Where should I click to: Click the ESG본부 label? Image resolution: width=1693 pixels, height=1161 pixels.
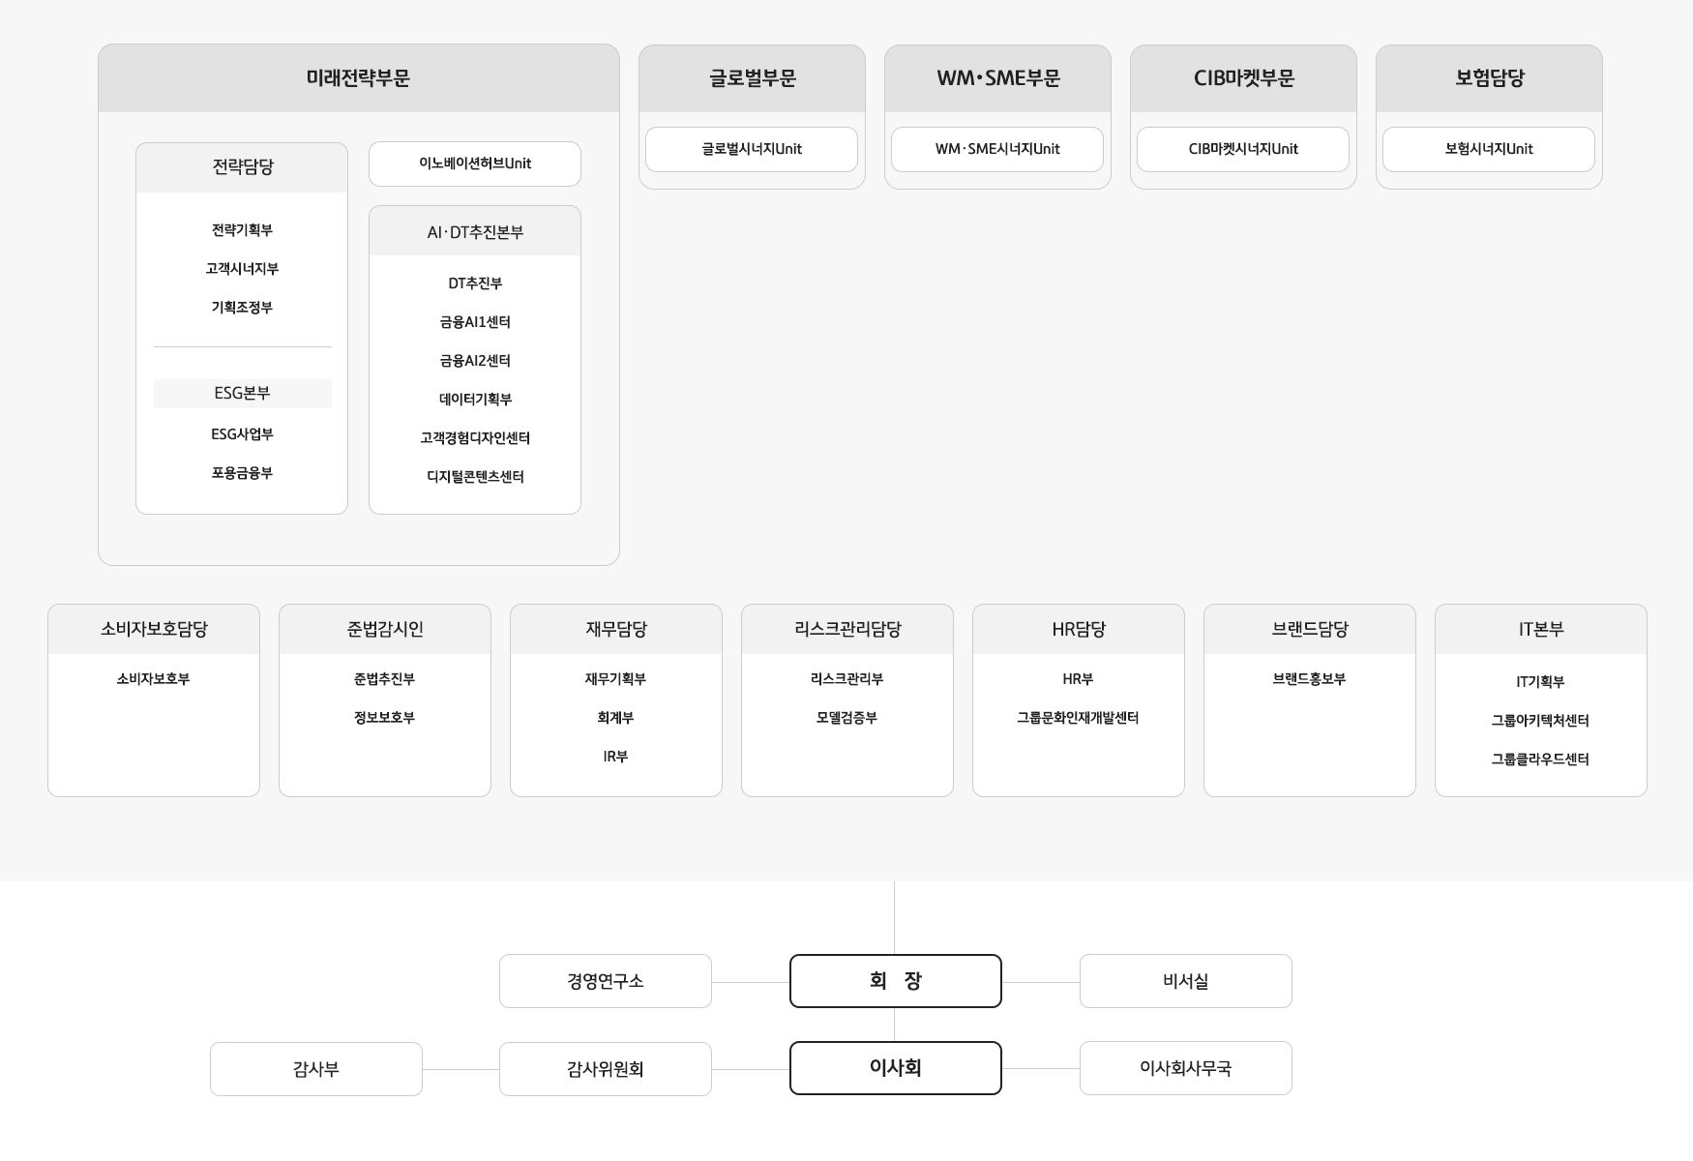(x=242, y=393)
